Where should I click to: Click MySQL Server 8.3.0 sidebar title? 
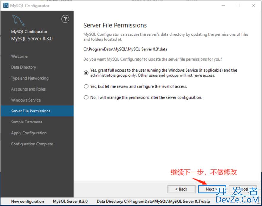point(32,39)
